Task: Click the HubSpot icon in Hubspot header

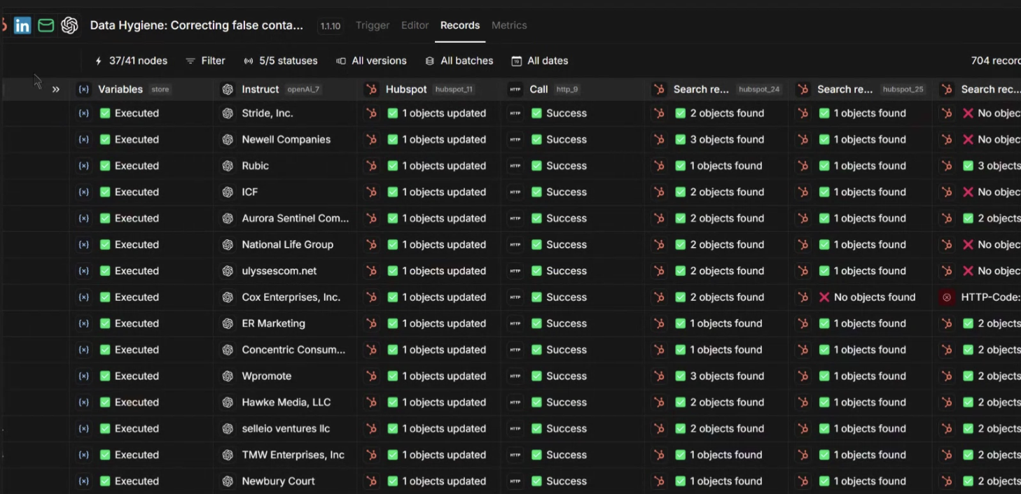Action: point(372,90)
